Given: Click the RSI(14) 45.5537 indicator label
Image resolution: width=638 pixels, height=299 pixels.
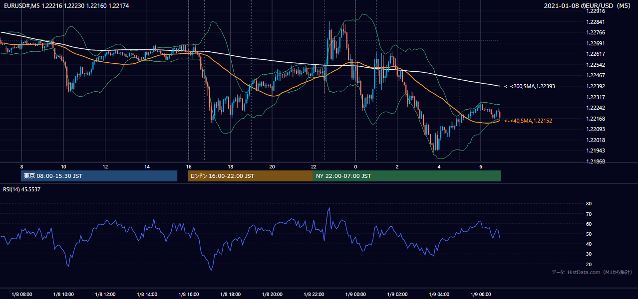Looking at the screenshot, I should pos(22,189).
